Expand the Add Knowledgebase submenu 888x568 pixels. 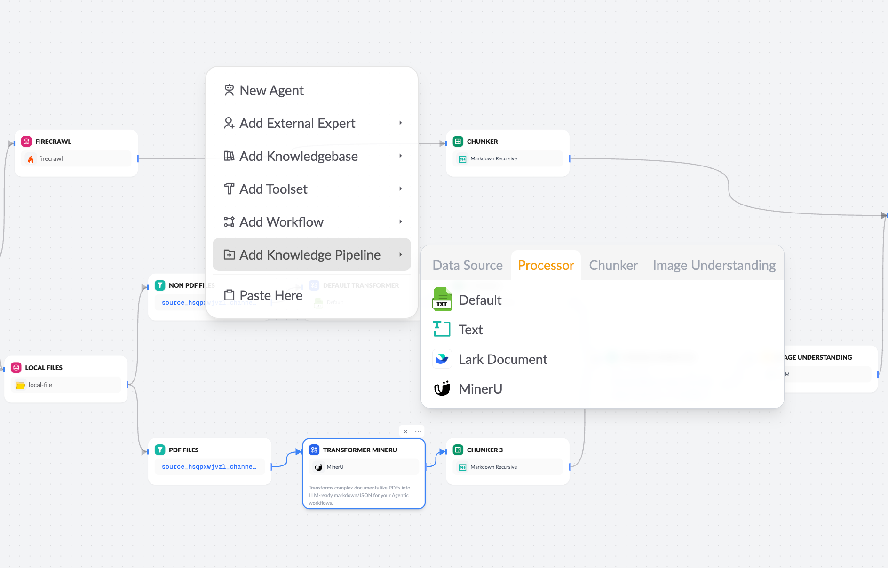[x=298, y=156]
